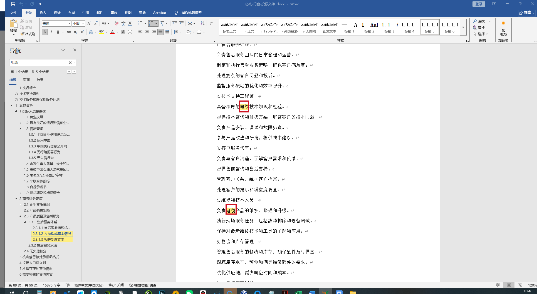Open the Windows Start button in the taskbar
The height and width of the screenshot is (294, 537).
pyautogui.click(x=12, y=292)
